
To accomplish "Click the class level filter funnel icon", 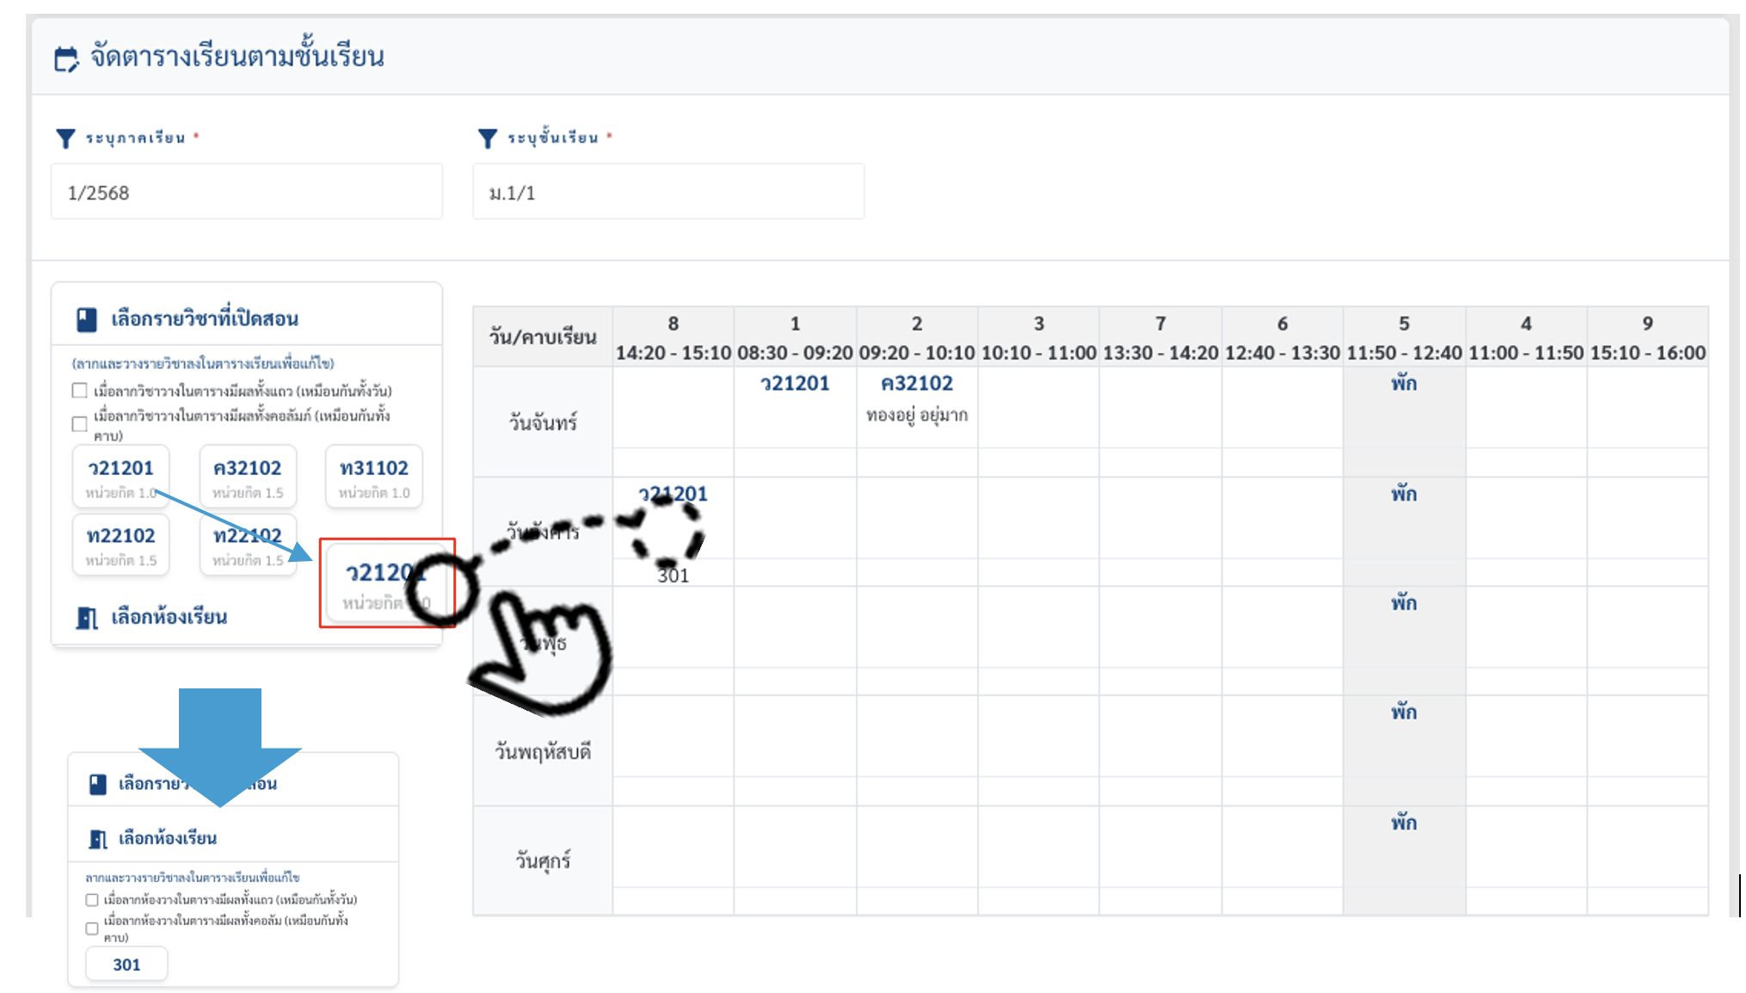I will point(488,139).
